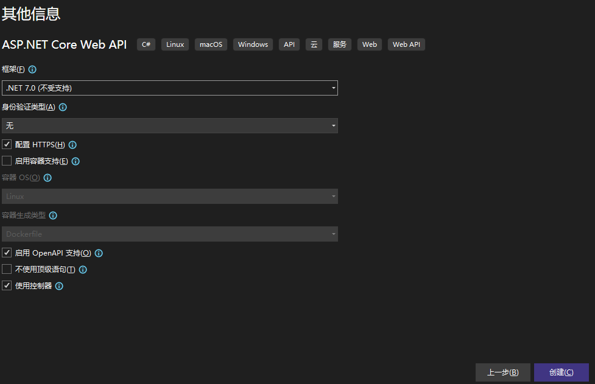Click the 创建(C) create button

562,372
